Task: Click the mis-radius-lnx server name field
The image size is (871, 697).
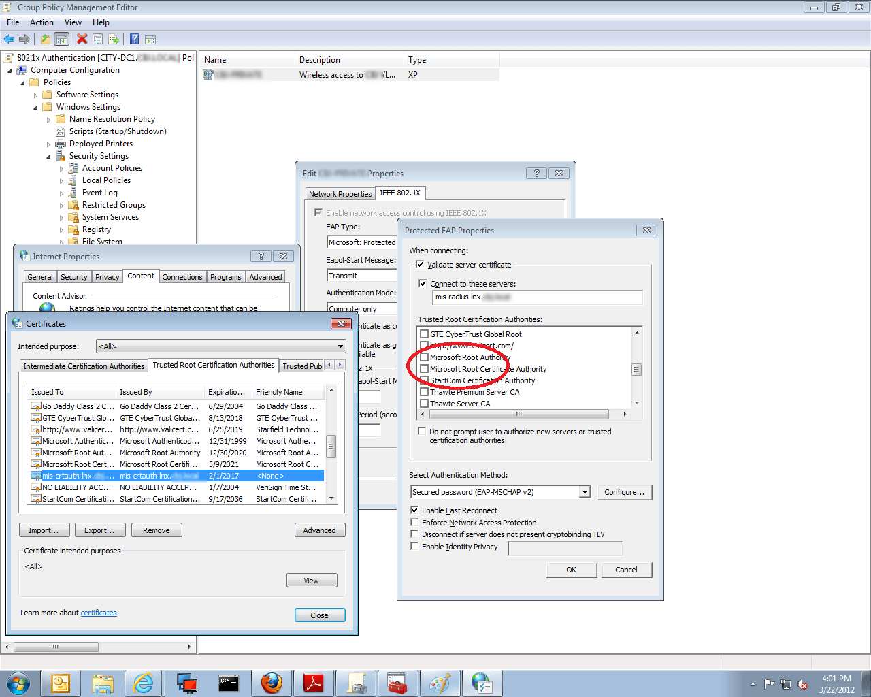Action: click(538, 297)
